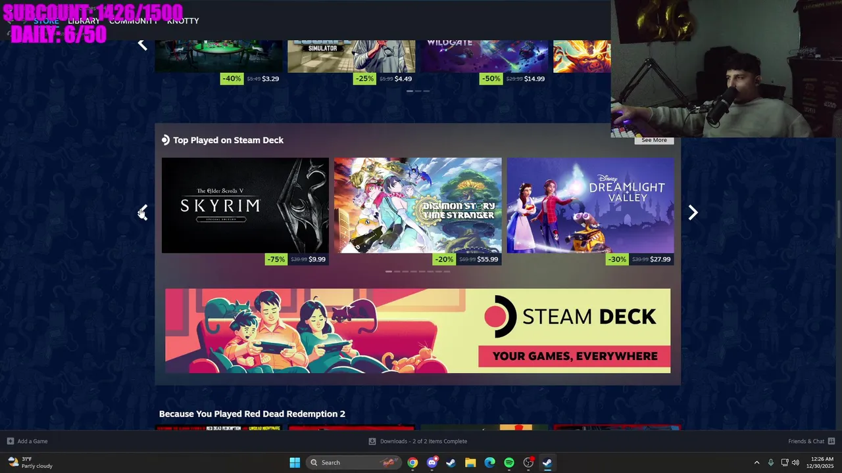Open Spotify from the taskbar

[509, 462]
